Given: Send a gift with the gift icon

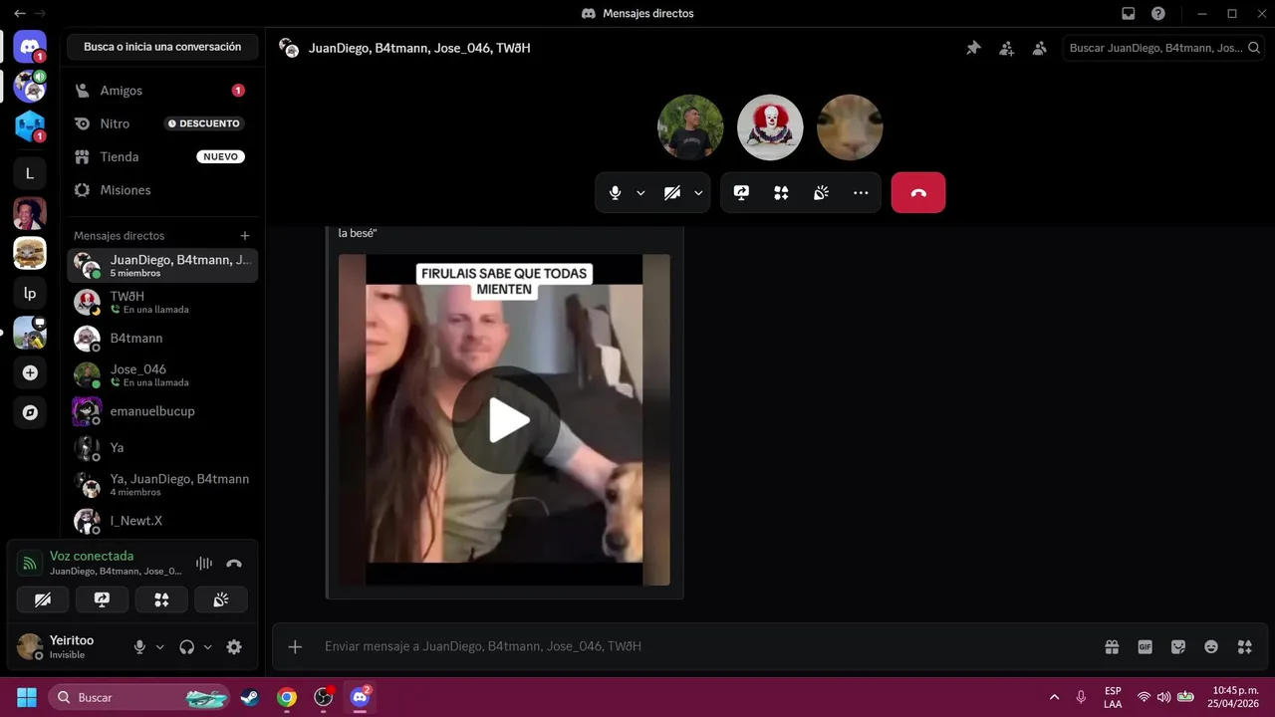Looking at the screenshot, I should tap(1112, 647).
